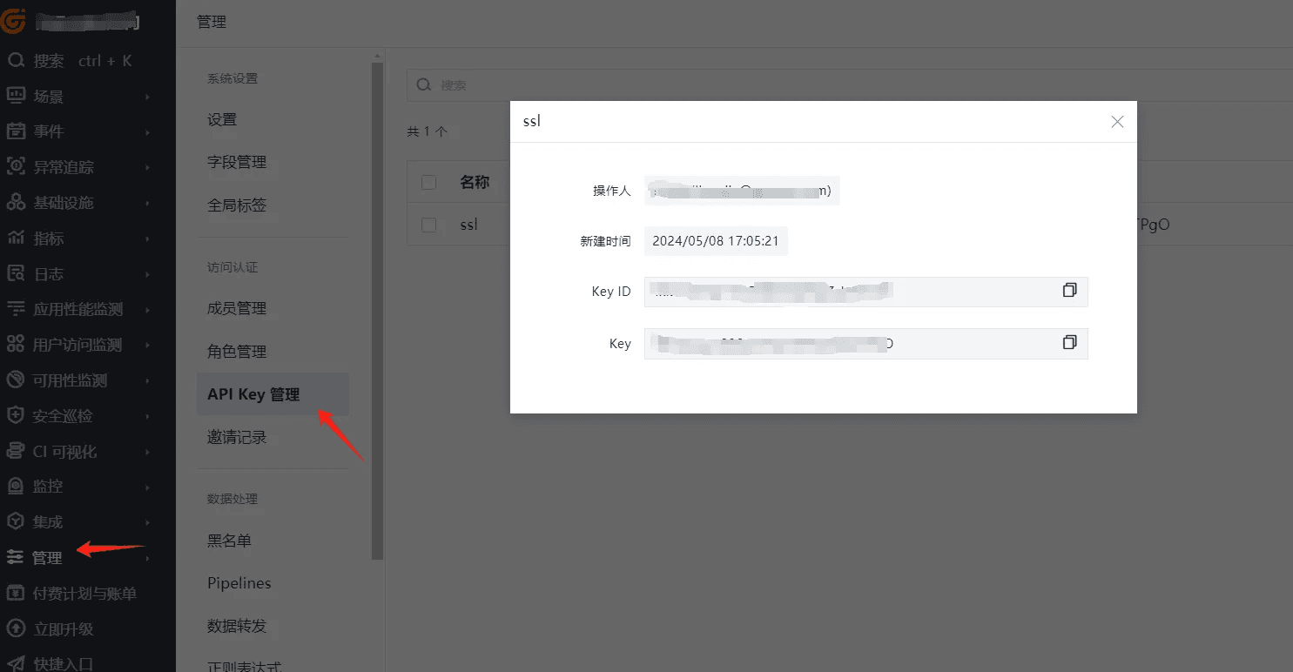This screenshot has width=1293, height=672.
Task: Click search icon in API key list
Action: coord(424,85)
